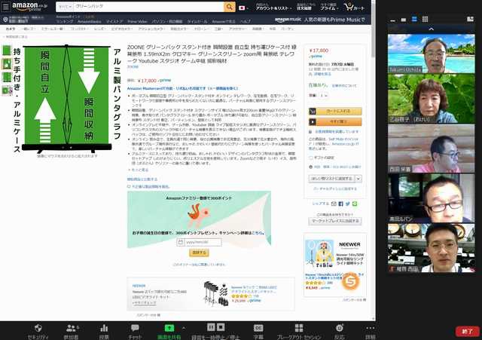
Task: Click Buy Now (今すぐ買う) button
Action: tap(335, 122)
